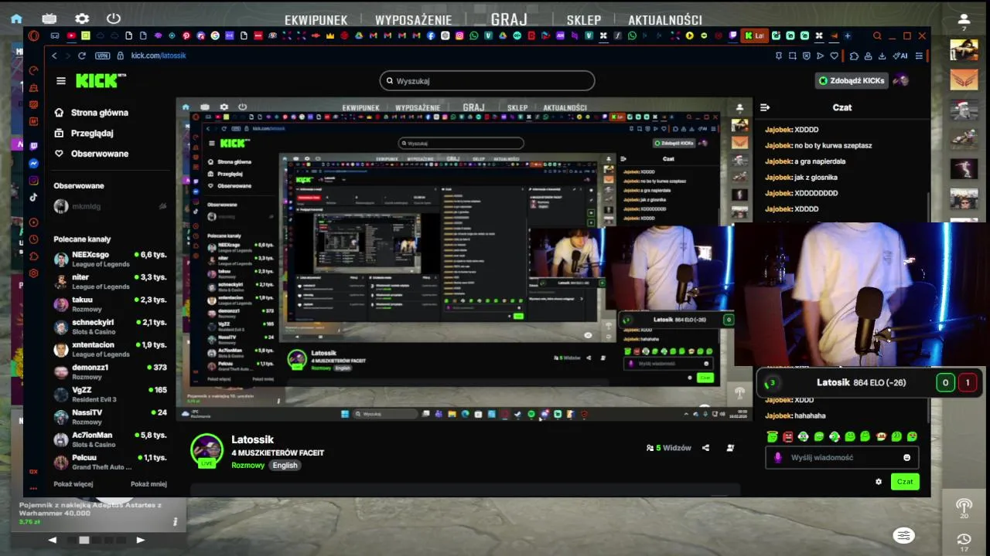
Task: Add a new browser tab with plus
Action: (x=848, y=36)
